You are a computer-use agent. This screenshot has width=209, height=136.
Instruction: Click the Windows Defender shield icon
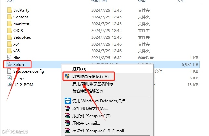pyautogui.click(x=68, y=101)
